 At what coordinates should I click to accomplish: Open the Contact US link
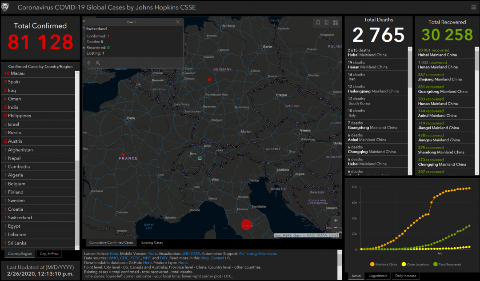click(x=220, y=258)
